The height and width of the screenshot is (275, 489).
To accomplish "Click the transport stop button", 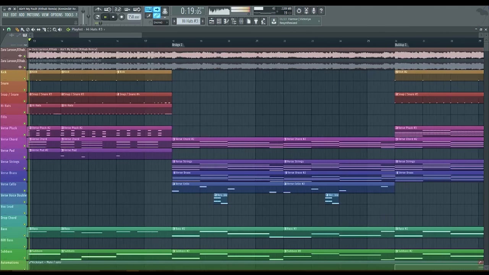I will pyautogui.click(x=113, y=17).
